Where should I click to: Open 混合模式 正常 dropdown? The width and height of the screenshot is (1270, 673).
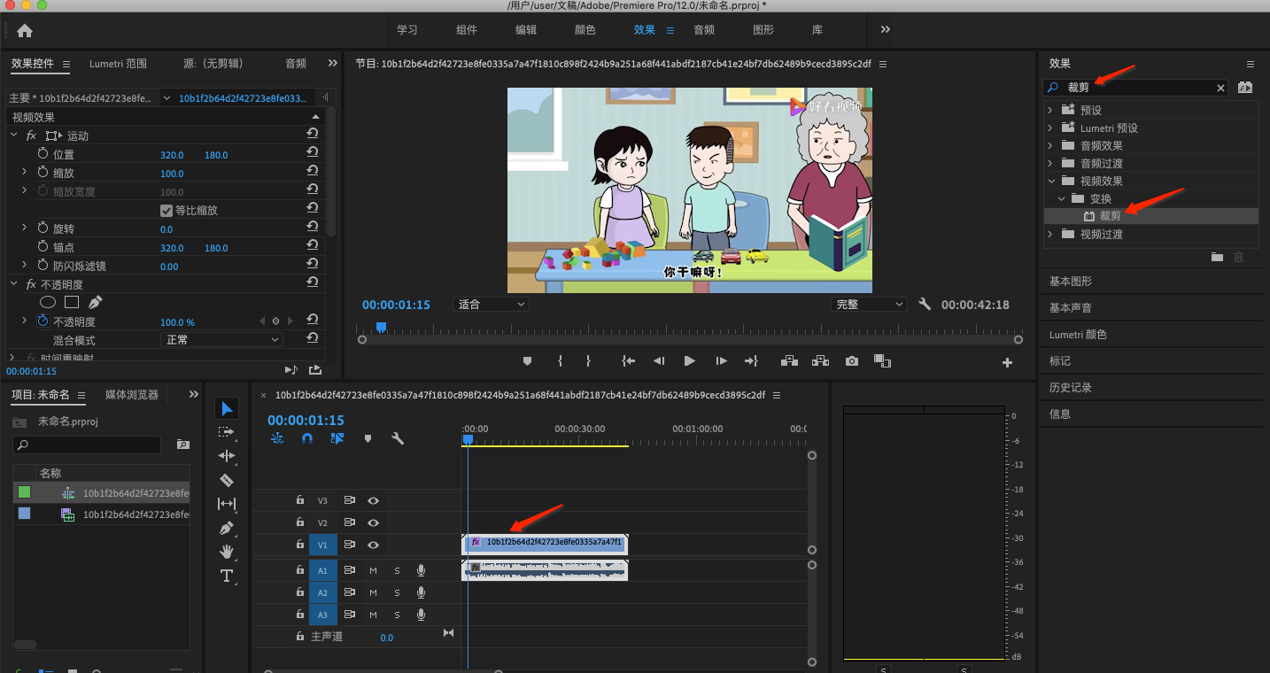pyautogui.click(x=222, y=340)
